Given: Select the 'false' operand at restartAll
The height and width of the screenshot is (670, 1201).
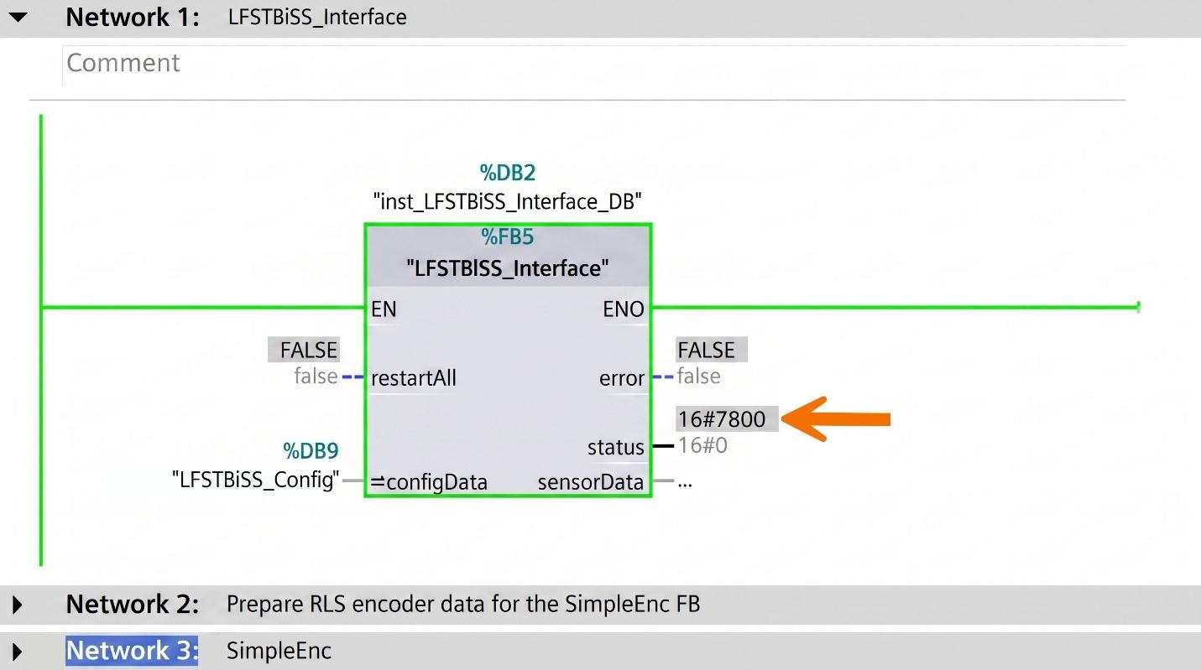Looking at the screenshot, I should click(x=316, y=377).
